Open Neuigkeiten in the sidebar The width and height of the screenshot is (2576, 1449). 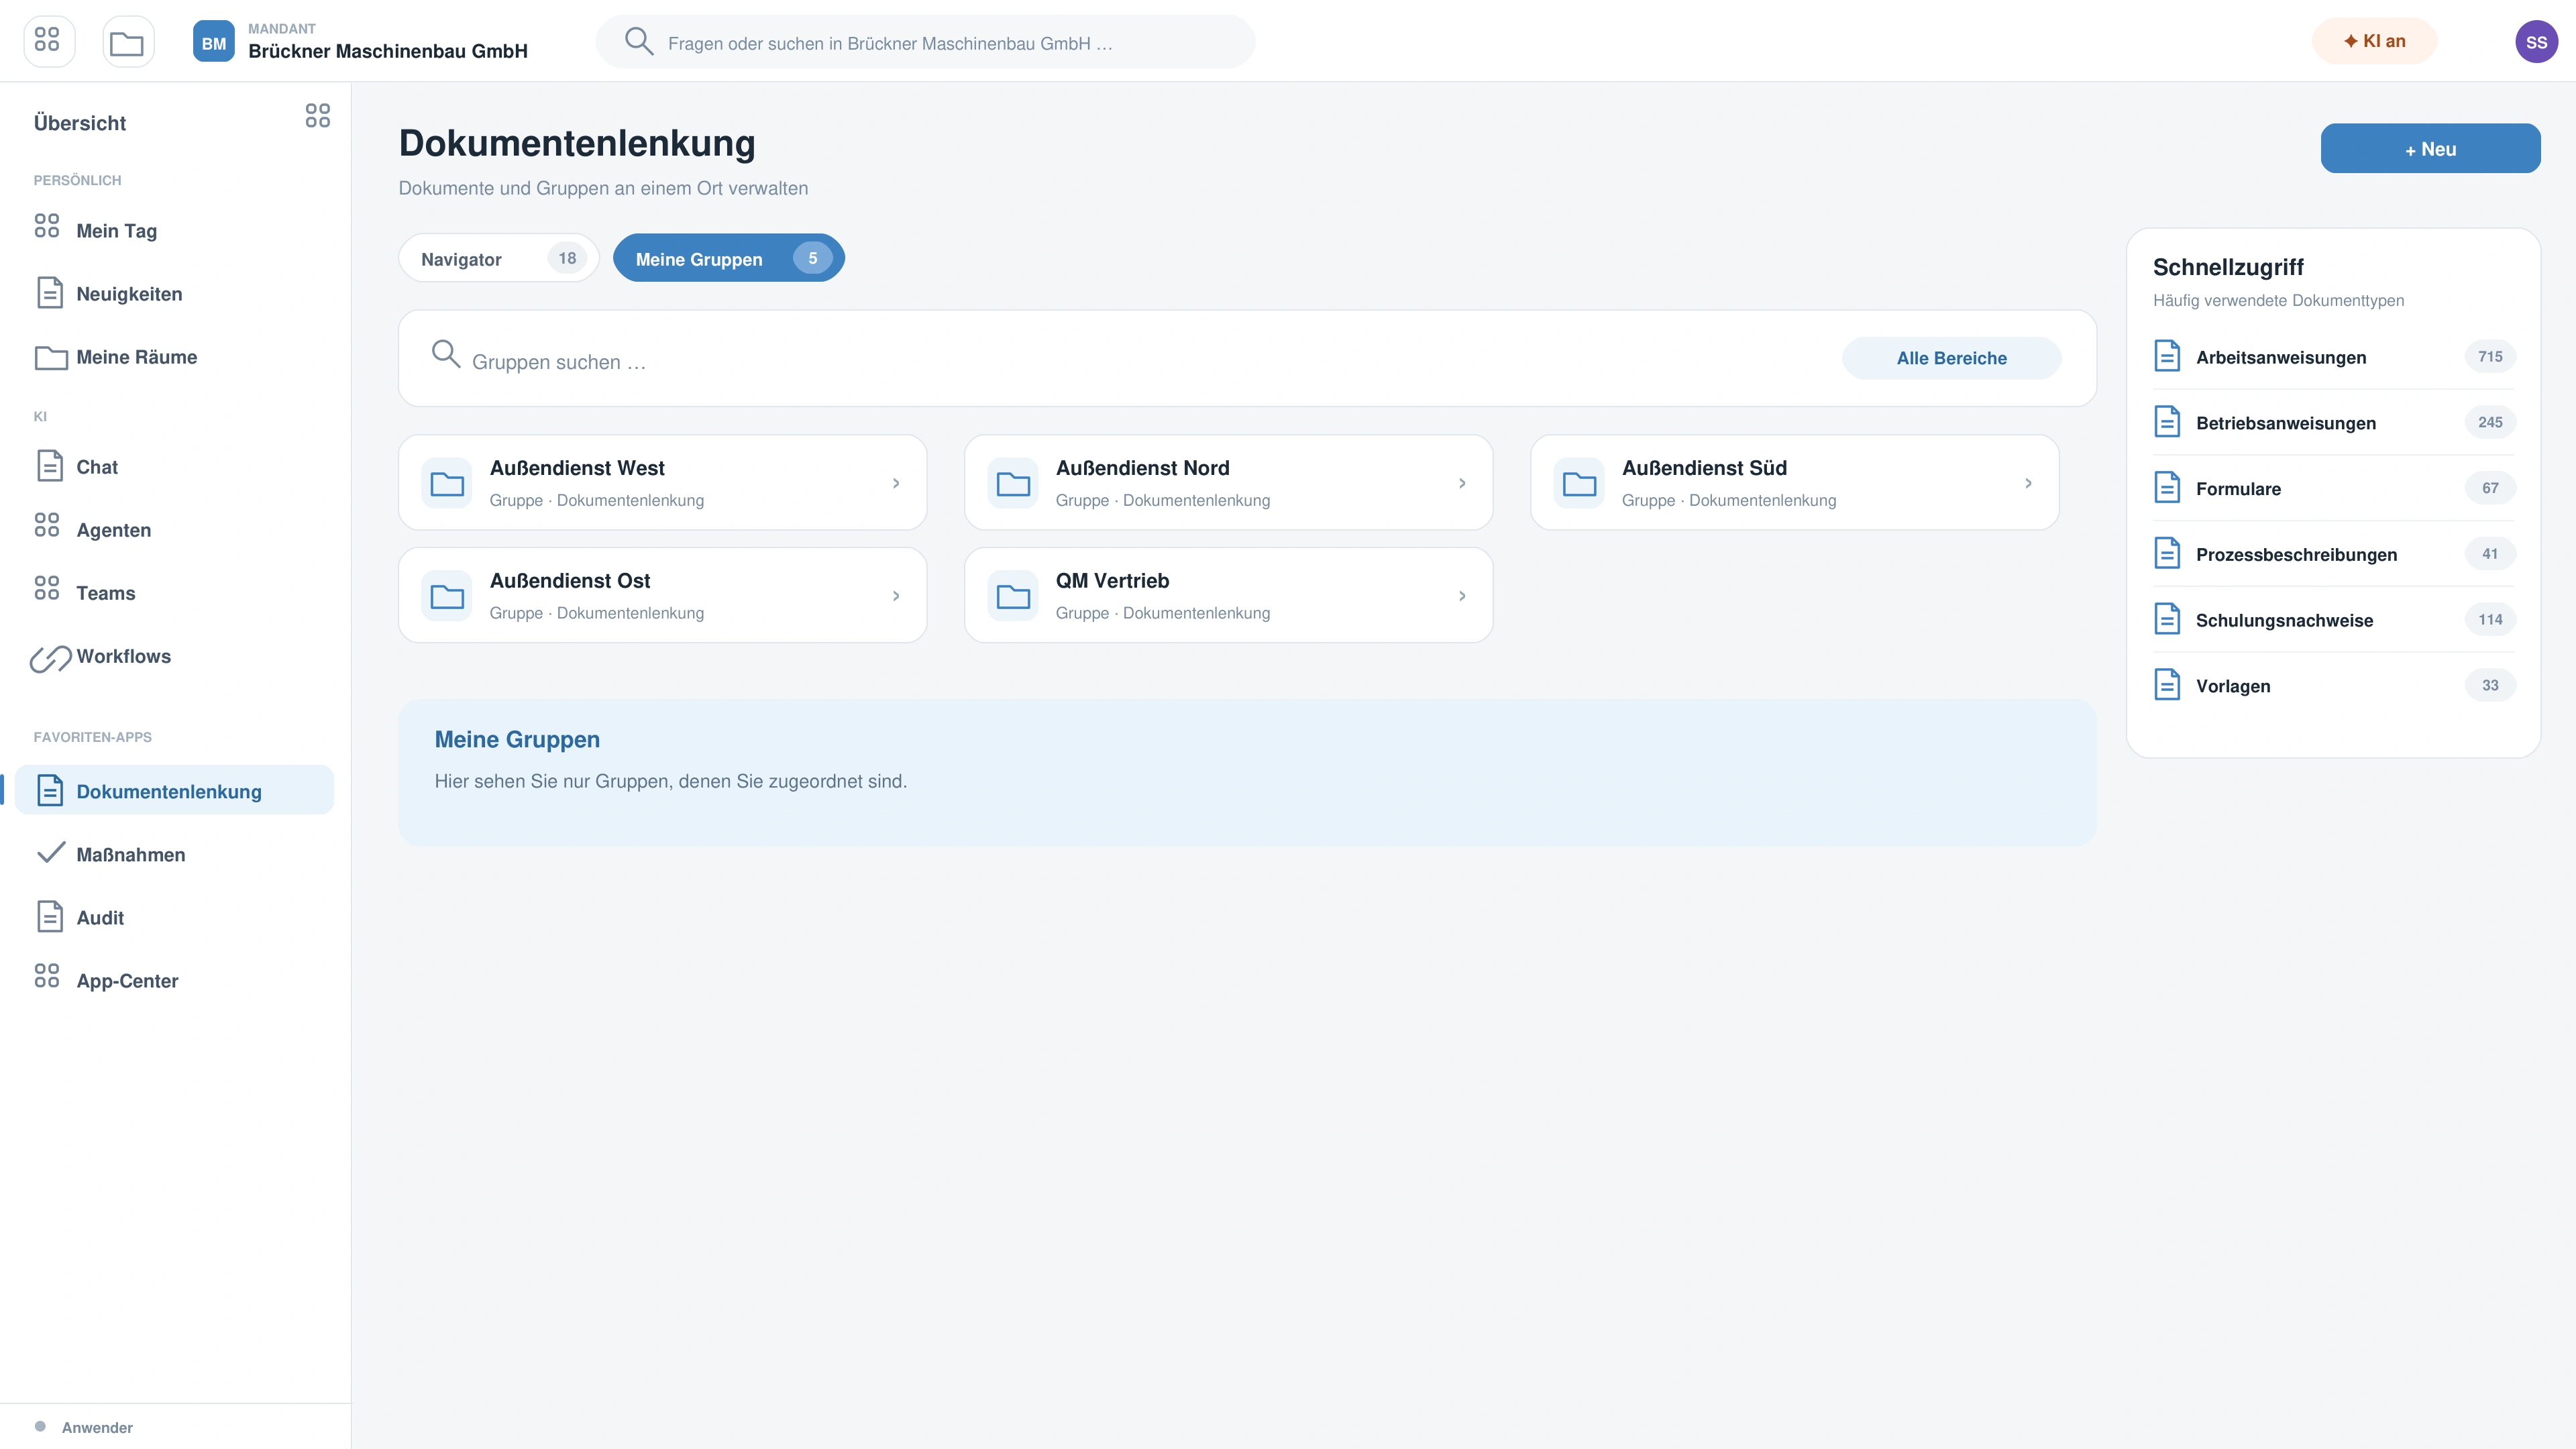point(174,293)
